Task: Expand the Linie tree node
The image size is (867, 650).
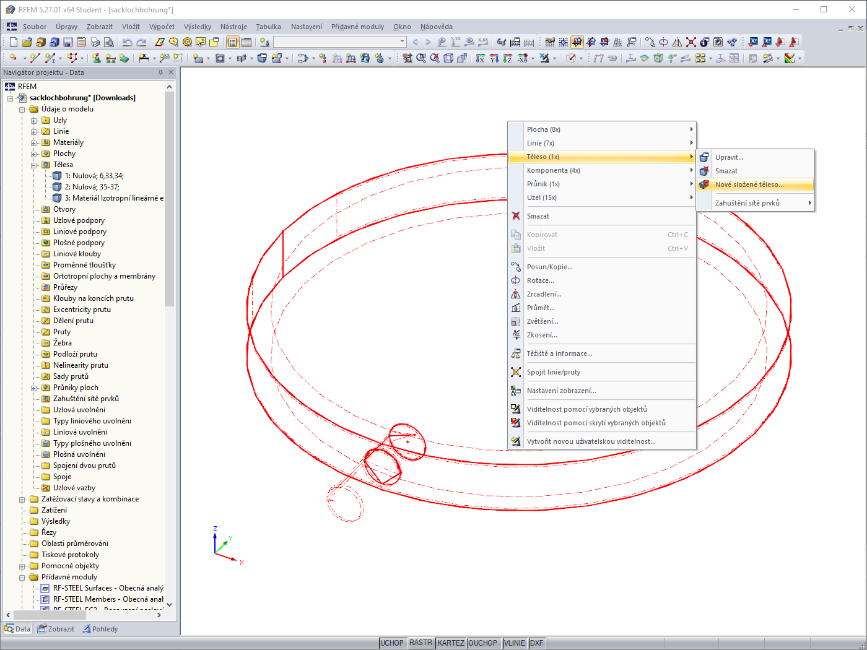Action: pos(34,131)
